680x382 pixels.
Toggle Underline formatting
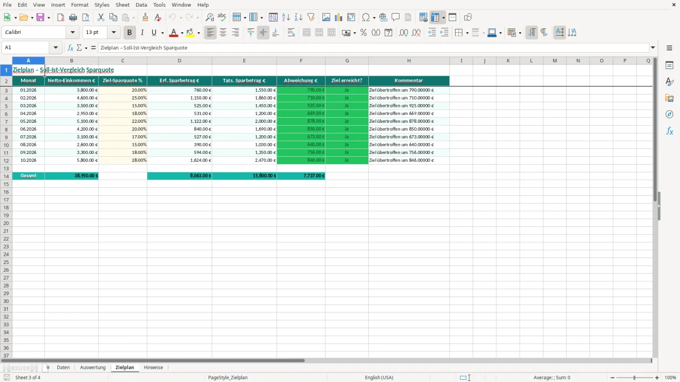(154, 33)
